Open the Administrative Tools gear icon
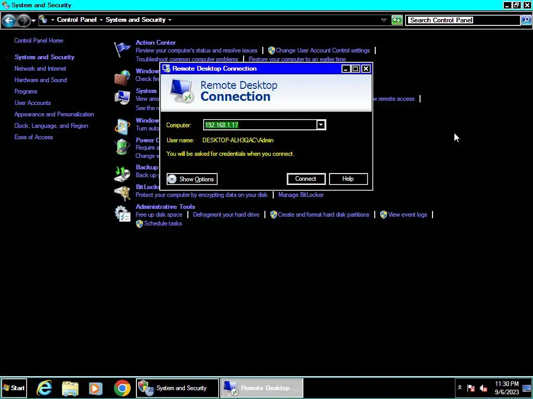This screenshot has width=533, height=399. coord(122,214)
